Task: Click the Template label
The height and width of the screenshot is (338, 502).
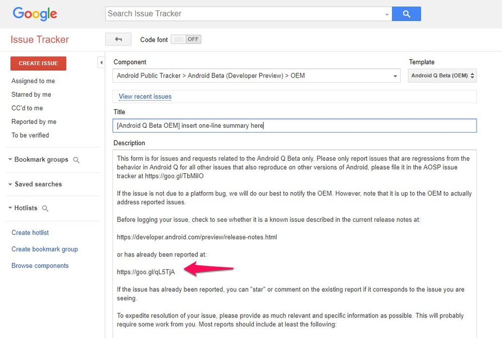Action: click(422, 62)
